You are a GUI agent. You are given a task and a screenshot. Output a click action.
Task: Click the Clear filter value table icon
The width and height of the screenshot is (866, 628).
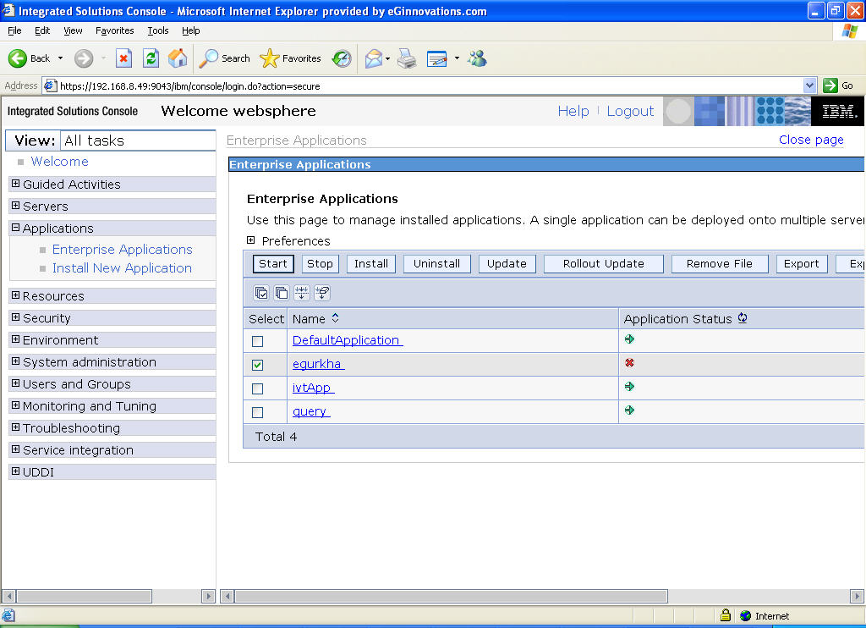click(x=322, y=293)
